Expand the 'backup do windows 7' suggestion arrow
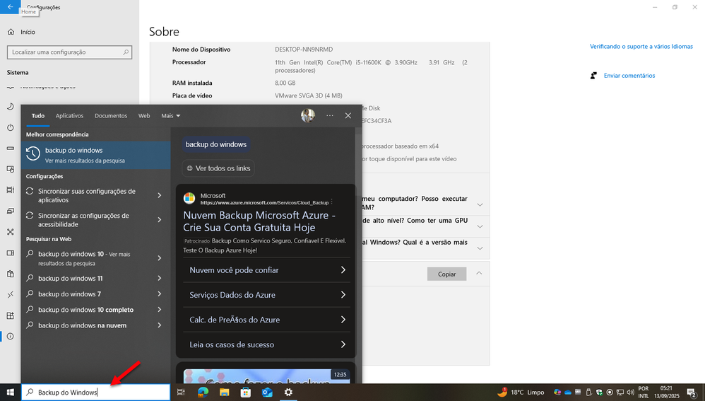This screenshot has height=401, width=705. point(159,294)
